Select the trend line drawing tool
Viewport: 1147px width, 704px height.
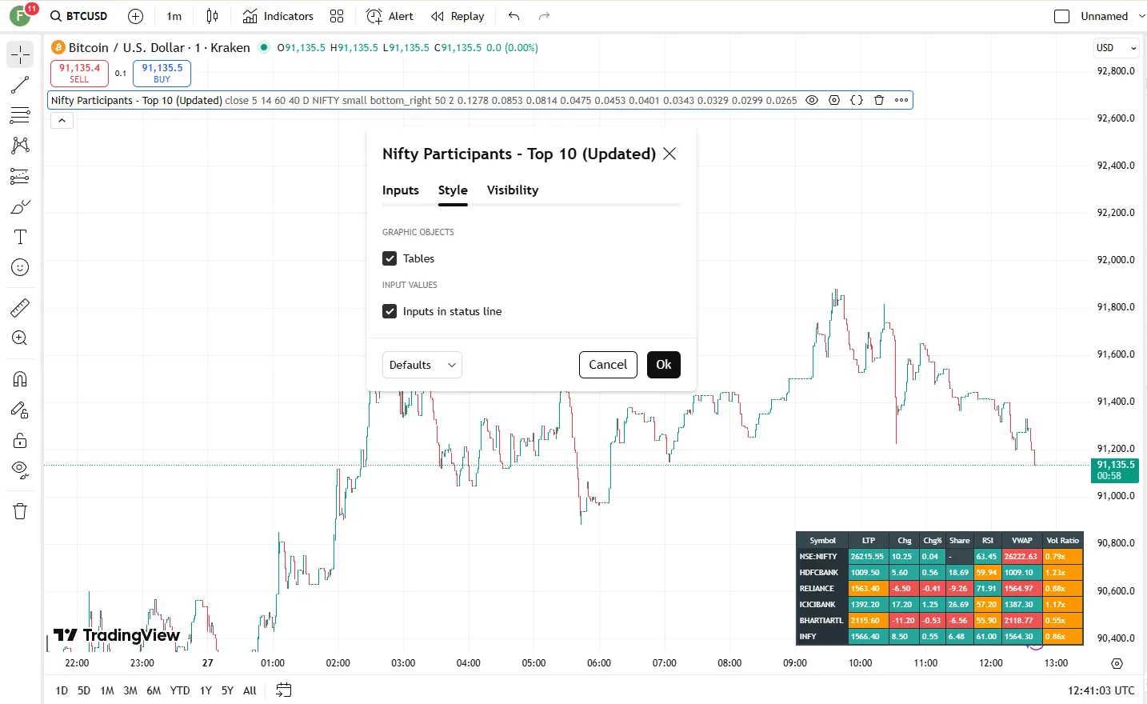[x=20, y=85]
